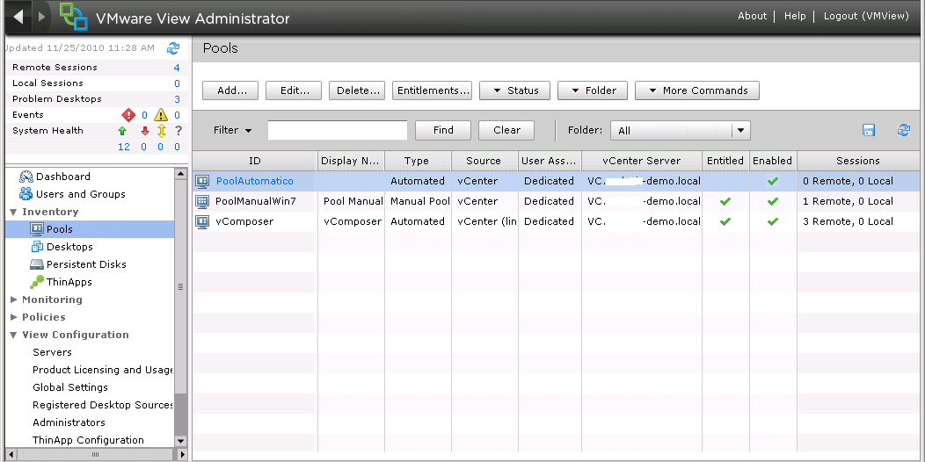Open Global Settings
Screen dimensions: 925x462
[x=70, y=387]
